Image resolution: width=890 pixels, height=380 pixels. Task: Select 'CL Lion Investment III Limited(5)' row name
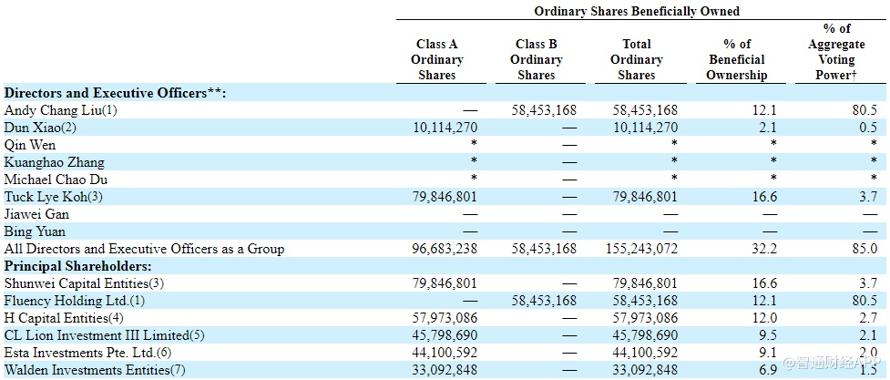[103, 334]
